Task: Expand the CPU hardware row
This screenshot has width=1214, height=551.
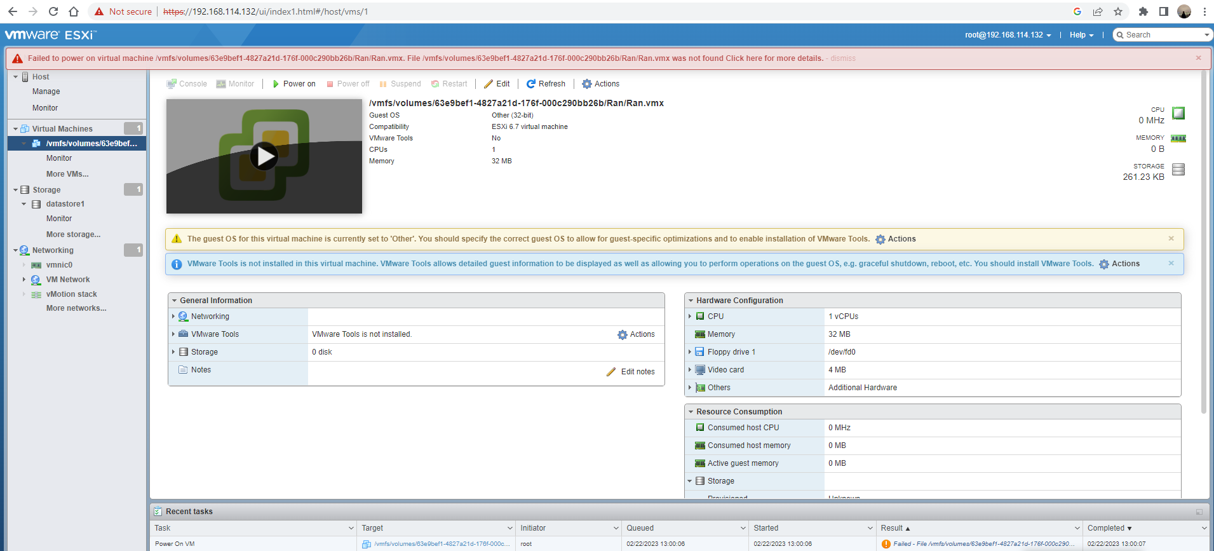Action: tap(689, 316)
